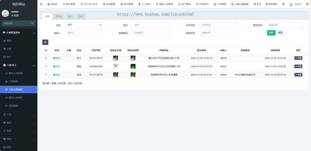Expand 订单 in the sidebar
311x151 pixels.
(x=19, y=115)
